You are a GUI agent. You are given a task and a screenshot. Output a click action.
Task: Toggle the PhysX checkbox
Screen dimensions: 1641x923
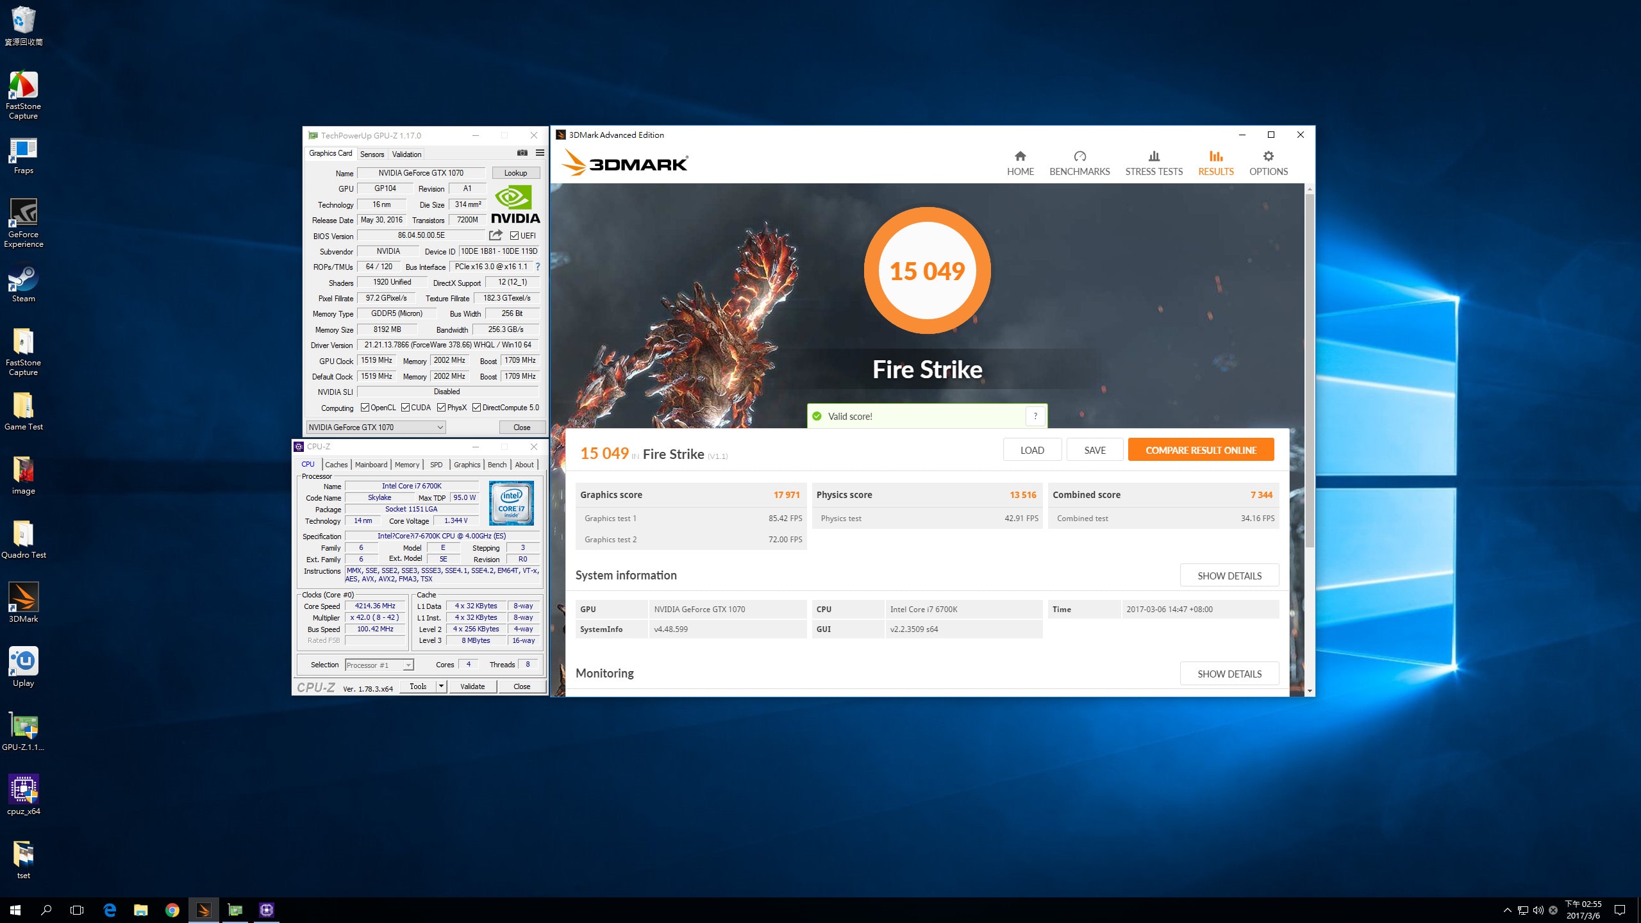coord(441,408)
